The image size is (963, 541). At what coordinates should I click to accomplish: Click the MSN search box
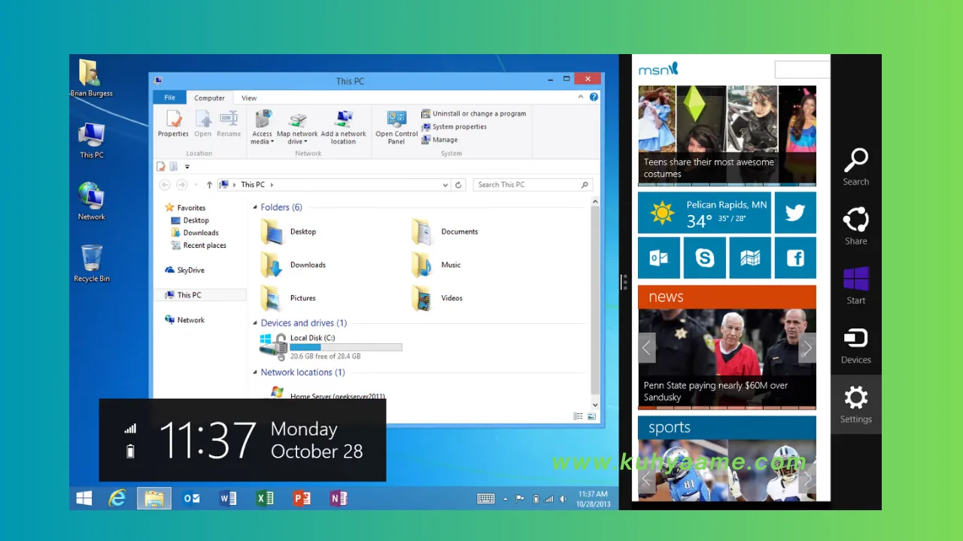click(x=802, y=70)
